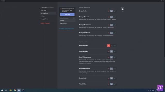Set Embed Links to neutral slash

pyautogui.click(x=112, y=78)
